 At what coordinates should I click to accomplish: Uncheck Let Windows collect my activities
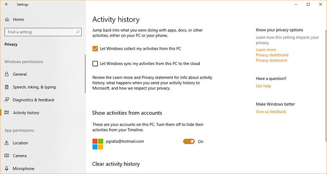tap(95, 48)
